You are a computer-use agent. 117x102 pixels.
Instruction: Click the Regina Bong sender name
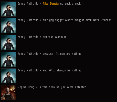(x=26, y=87)
